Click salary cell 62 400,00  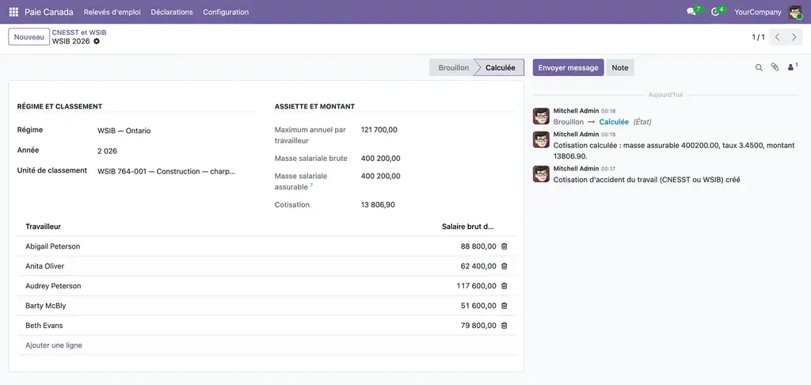click(478, 266)
